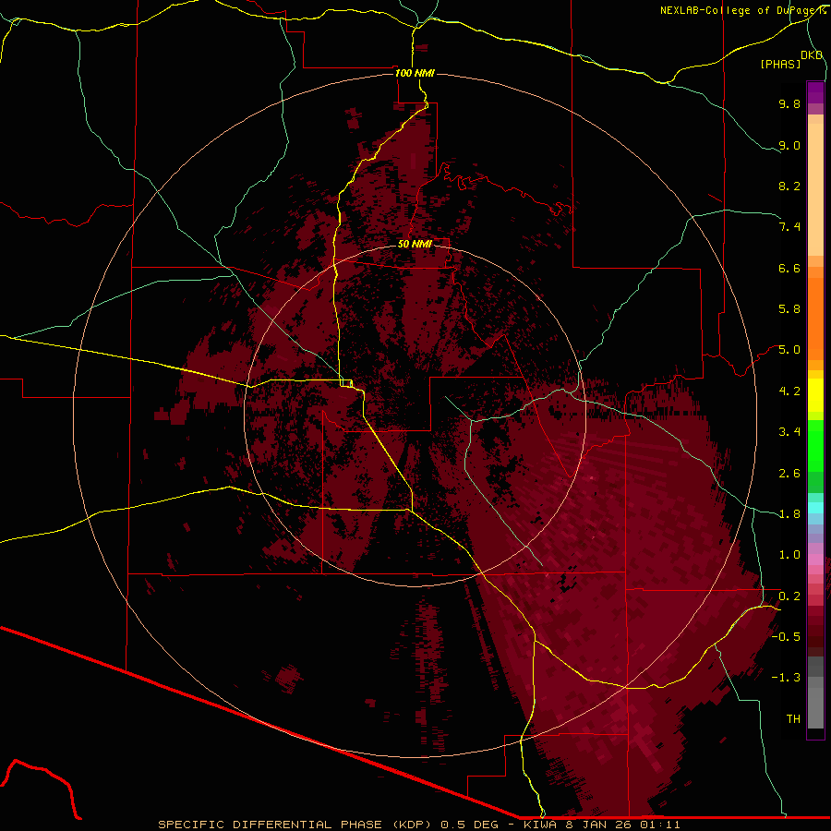The height and width of the screenshot is (831, 831).
Task: Select the 9.0 value on the color scale
Action: tap(789, 145)
